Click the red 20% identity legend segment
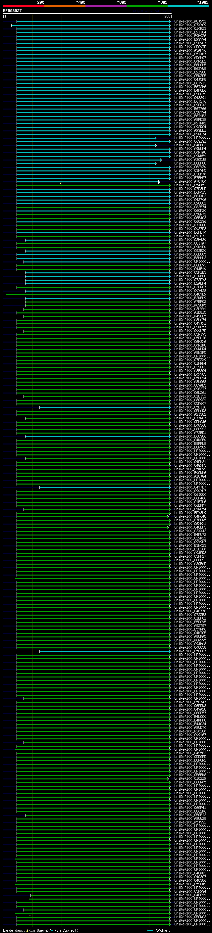Screen dimensions: 212x933 pos(24,6)
